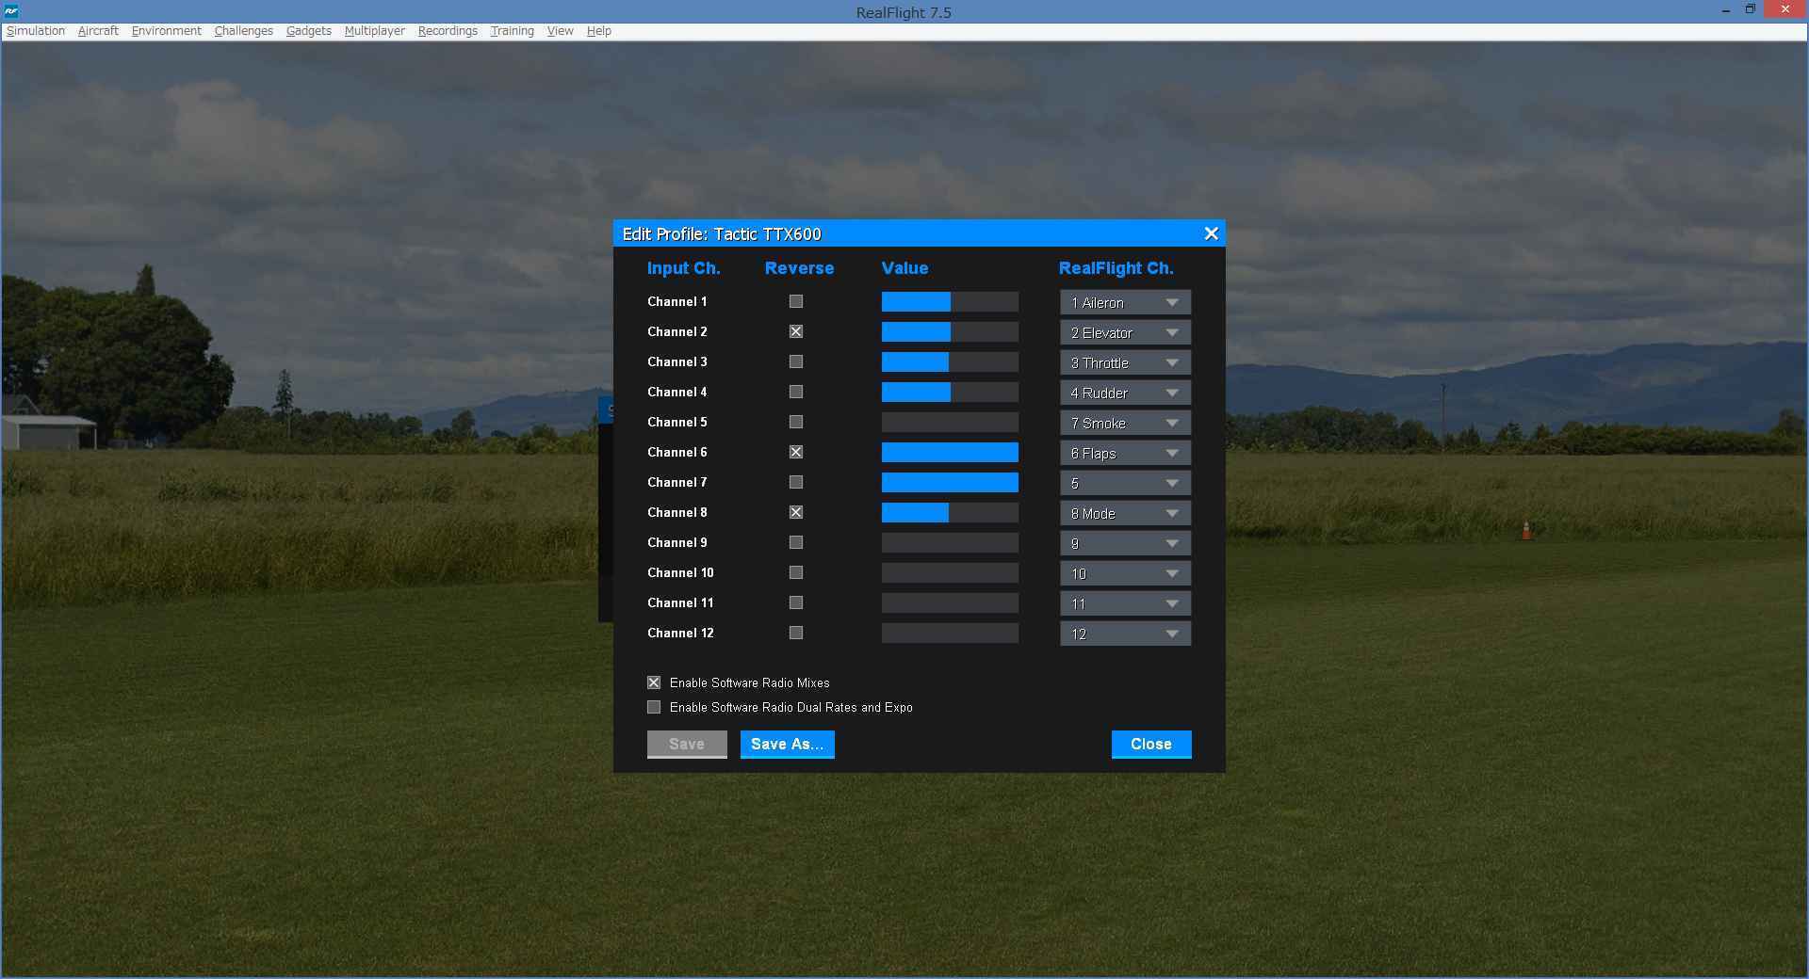Click the Input Ch. column header

683,268
